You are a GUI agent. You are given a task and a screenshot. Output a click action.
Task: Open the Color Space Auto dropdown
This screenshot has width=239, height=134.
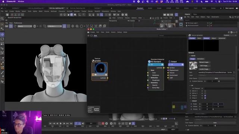216,79
